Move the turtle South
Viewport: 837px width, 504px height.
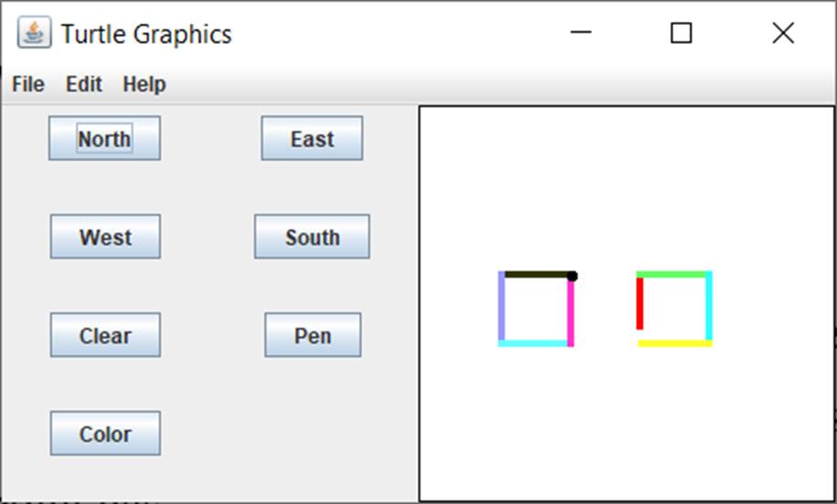click(x=312, y=237)
